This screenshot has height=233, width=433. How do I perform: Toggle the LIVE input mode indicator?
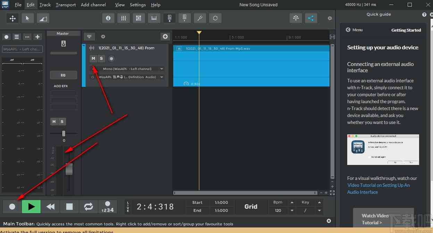coord(128,207)
